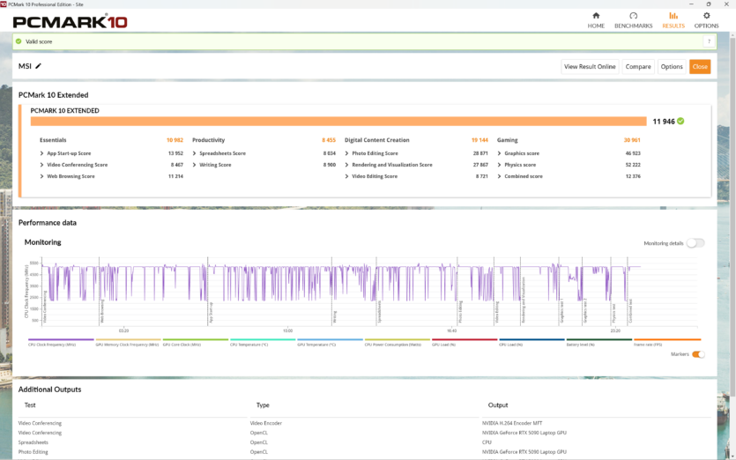Select GPU Memory Clock Frequency legend line
This screenshot has height=460, width=736.
tap(128, 339)
